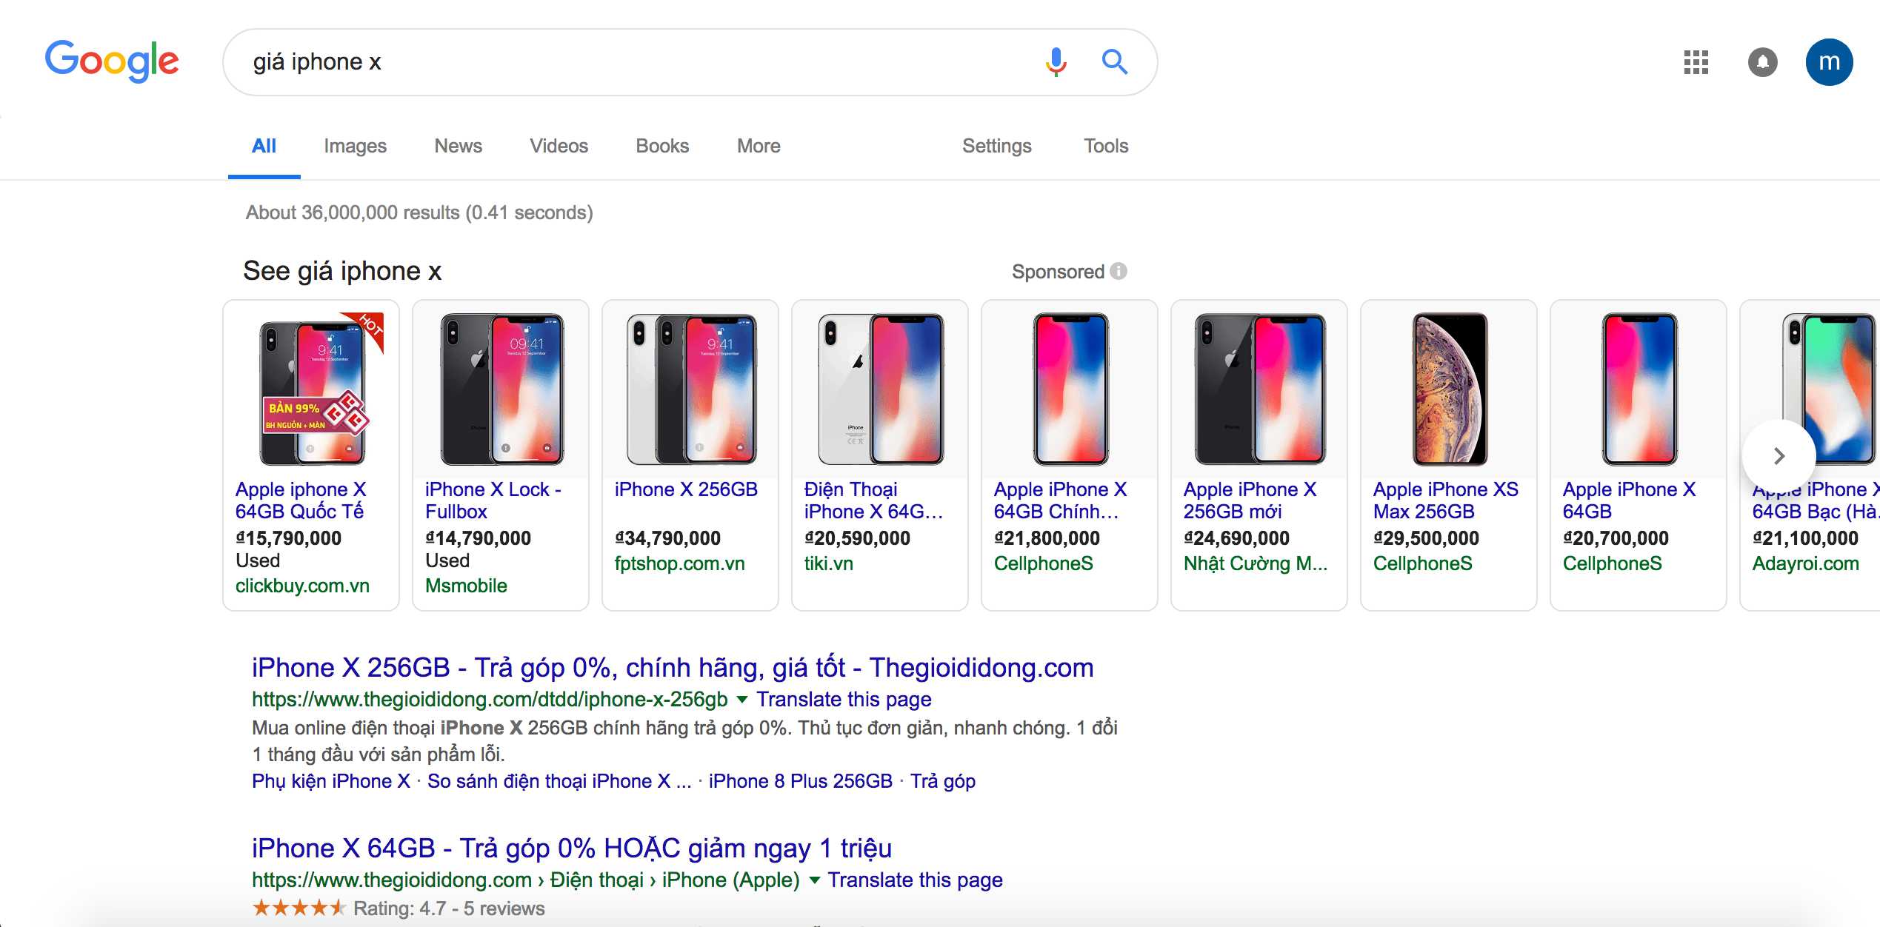Open 'iPhone X 256GB' shopping link

pyautogui.click(x=686, y=489)
